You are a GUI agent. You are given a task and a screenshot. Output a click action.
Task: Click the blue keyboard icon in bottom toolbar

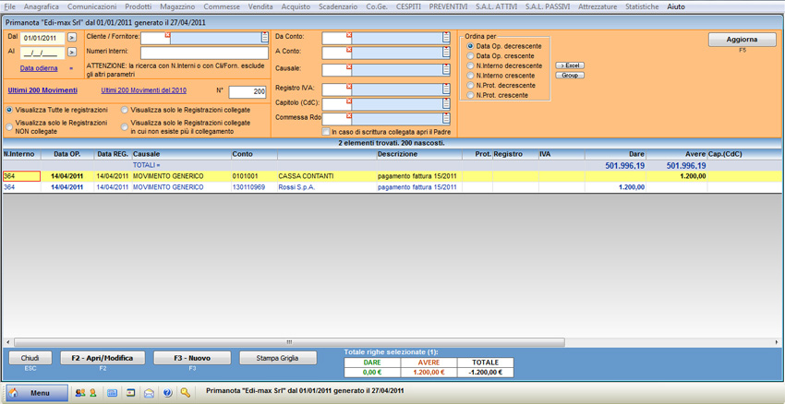tap(113, 393)
